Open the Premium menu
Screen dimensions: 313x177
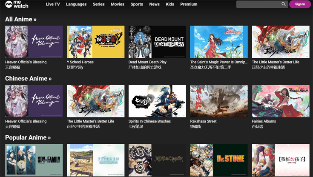[x=189, y=4]
